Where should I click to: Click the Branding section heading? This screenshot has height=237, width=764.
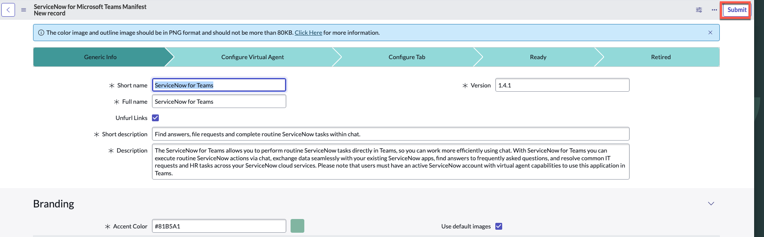coord(54,204)
